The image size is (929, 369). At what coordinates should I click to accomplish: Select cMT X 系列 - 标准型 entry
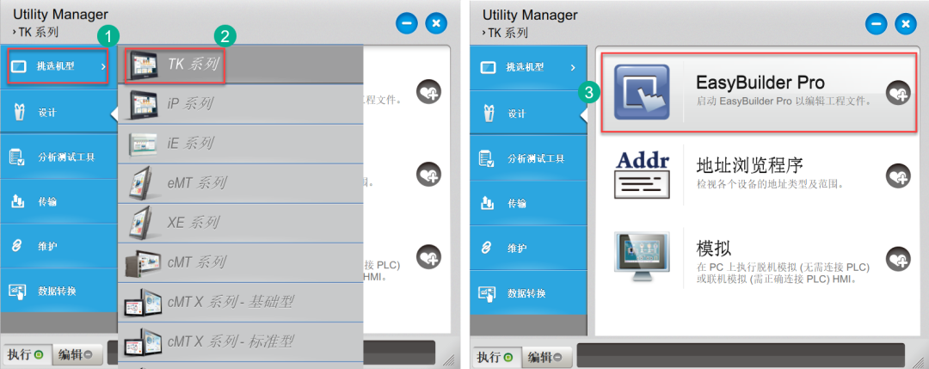coord(241,341)
